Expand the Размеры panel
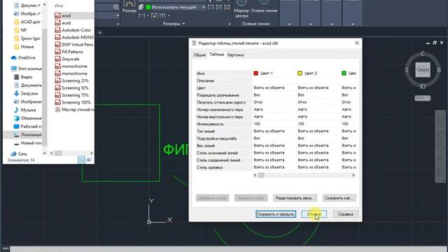This screenshot has height=252, width=448. [x=174, y=24]
